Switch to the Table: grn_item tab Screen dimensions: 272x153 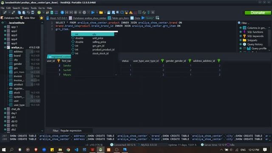(x=119, y=18)
